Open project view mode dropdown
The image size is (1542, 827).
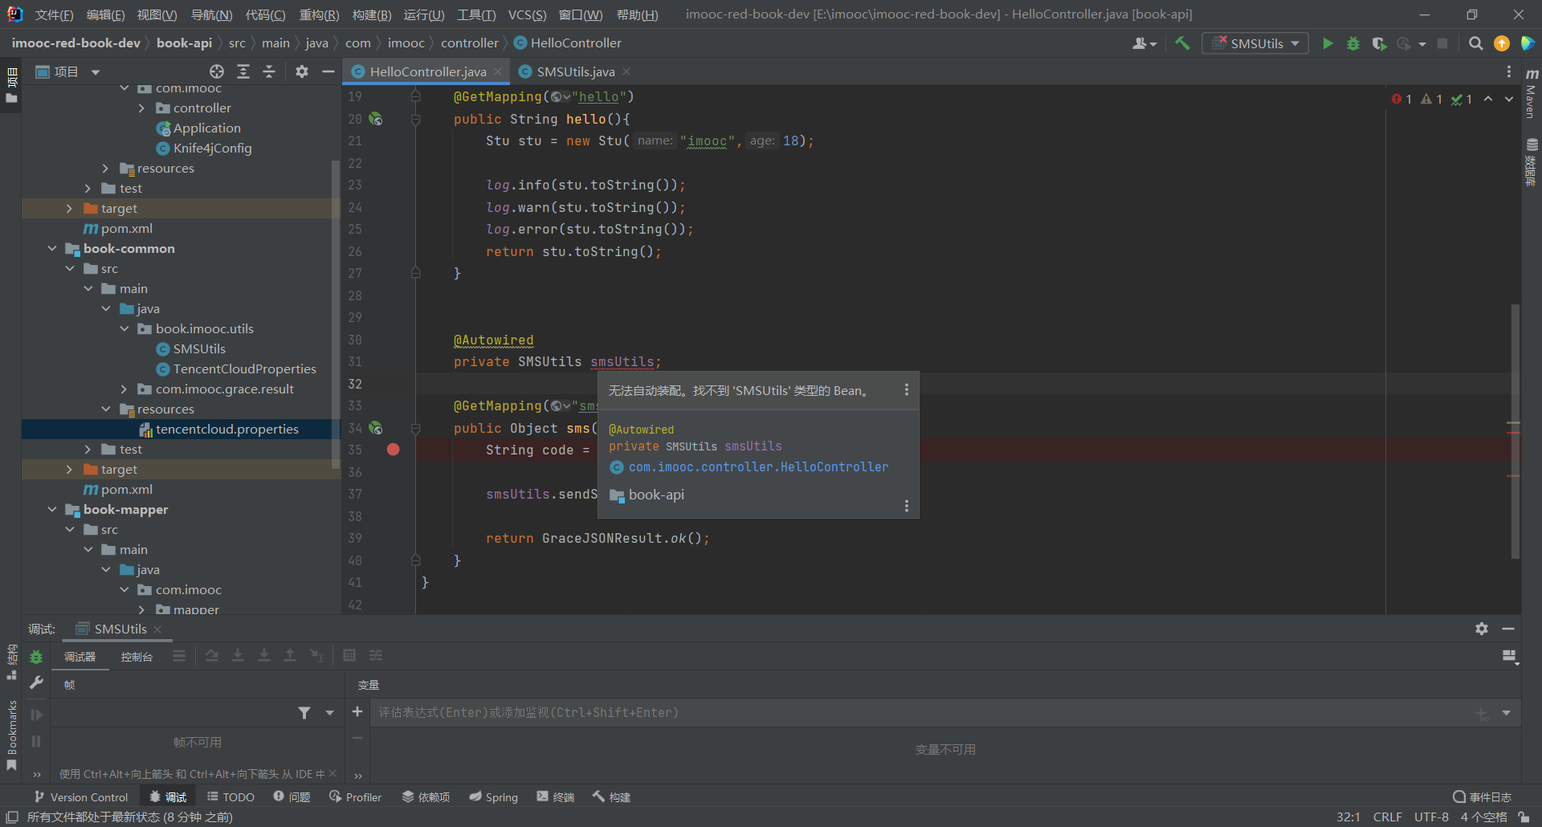(96, 72)
